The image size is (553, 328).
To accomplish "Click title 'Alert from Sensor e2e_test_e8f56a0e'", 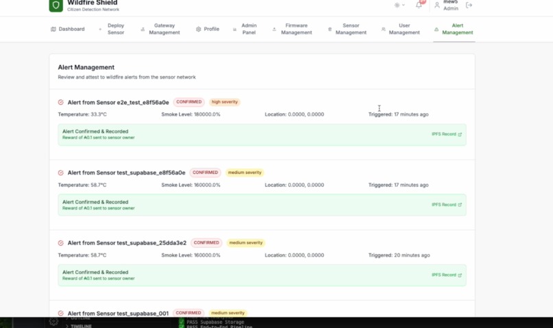I will click(x=118, y=103).
